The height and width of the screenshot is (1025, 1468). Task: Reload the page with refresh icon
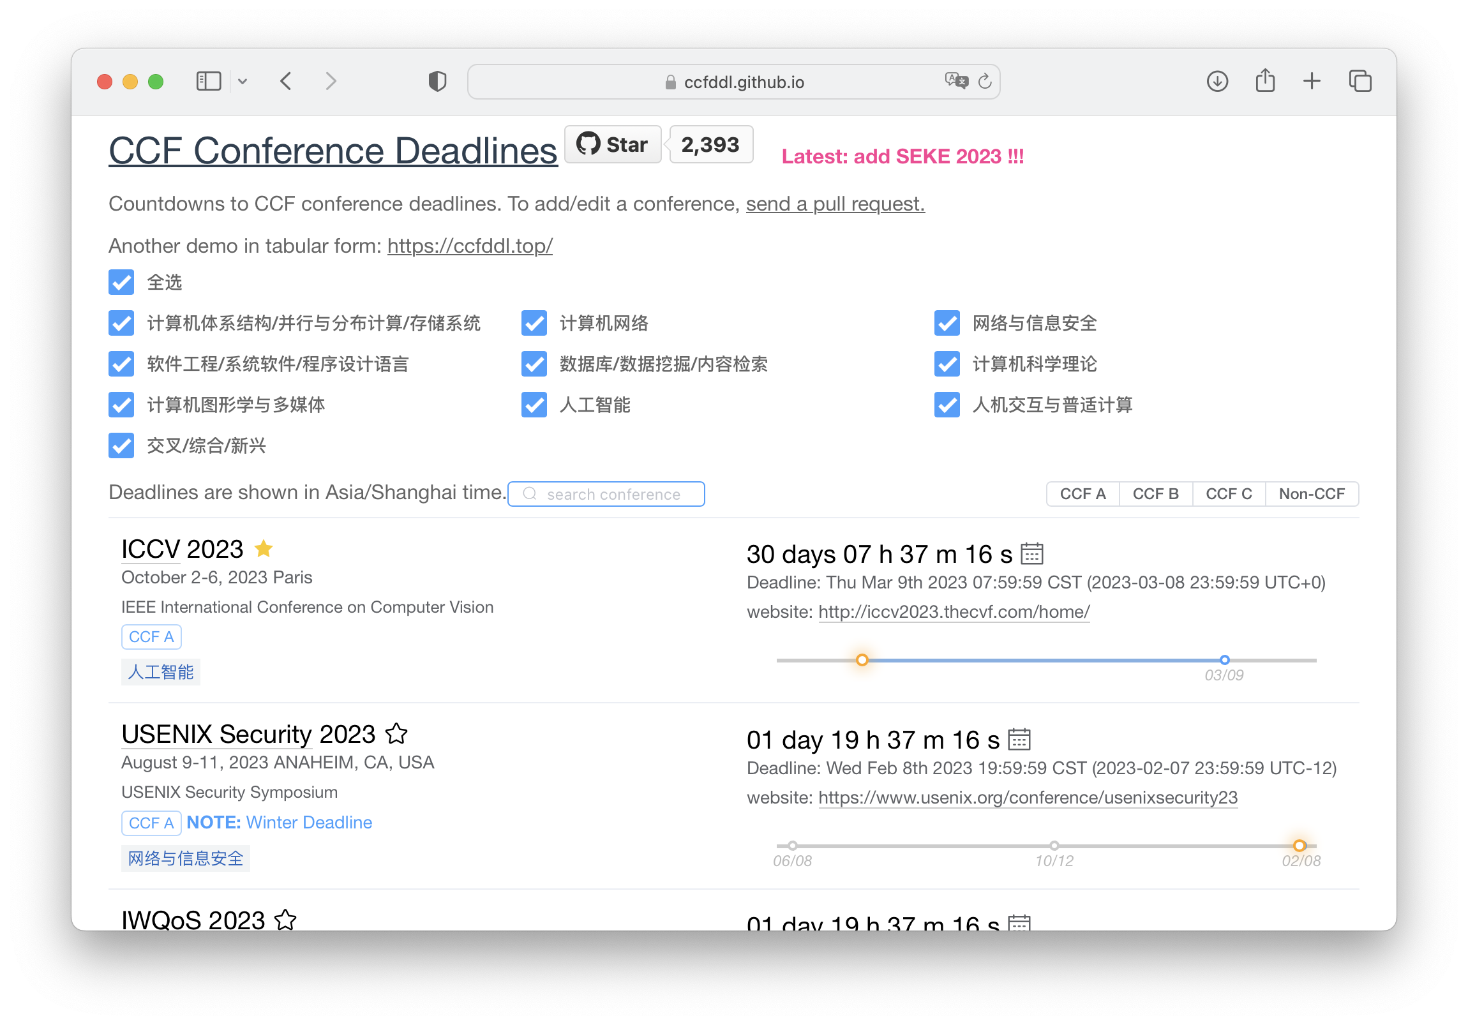(x=985, y=81)
